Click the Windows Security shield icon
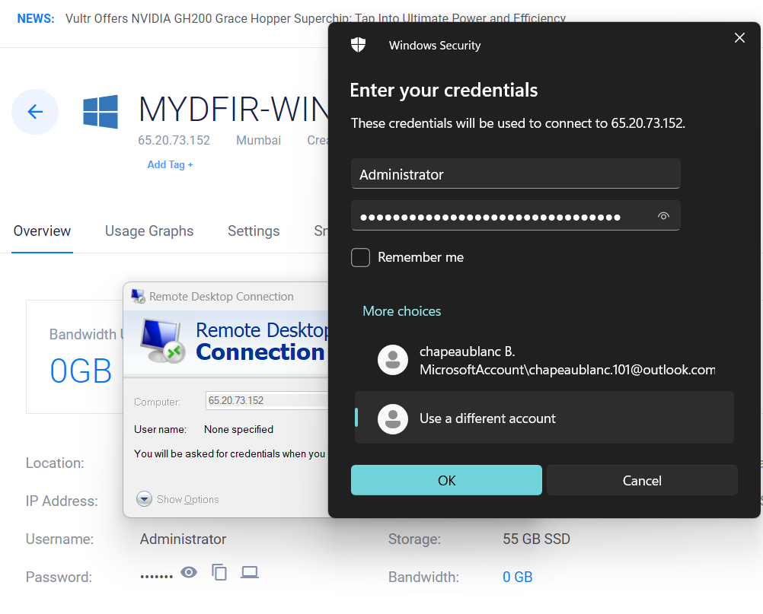 click(358, 45)
